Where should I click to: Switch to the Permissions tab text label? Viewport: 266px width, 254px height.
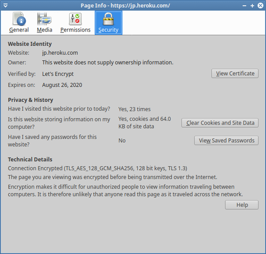76,30
